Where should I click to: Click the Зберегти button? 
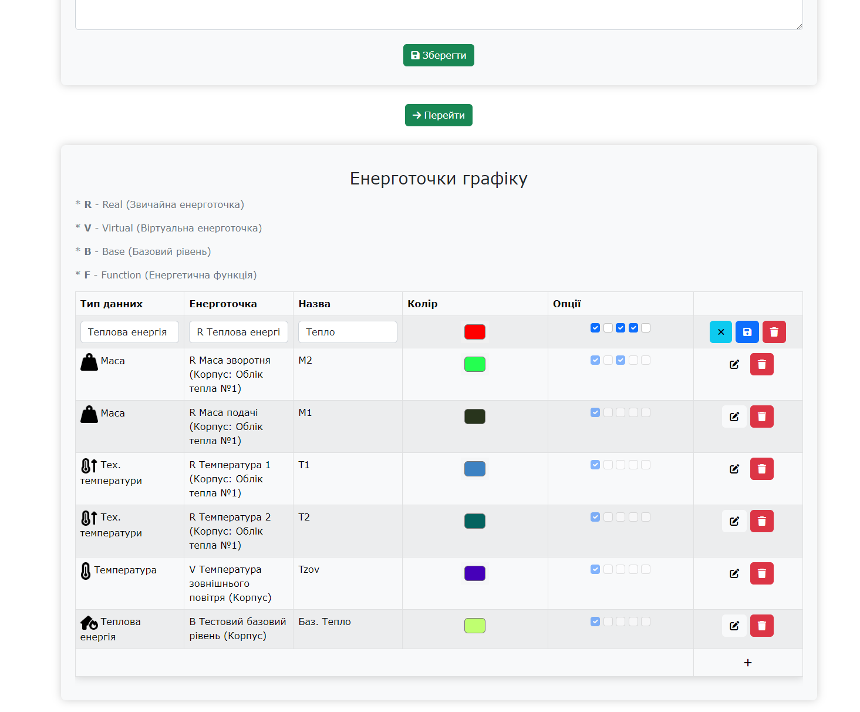coord(439,55)
